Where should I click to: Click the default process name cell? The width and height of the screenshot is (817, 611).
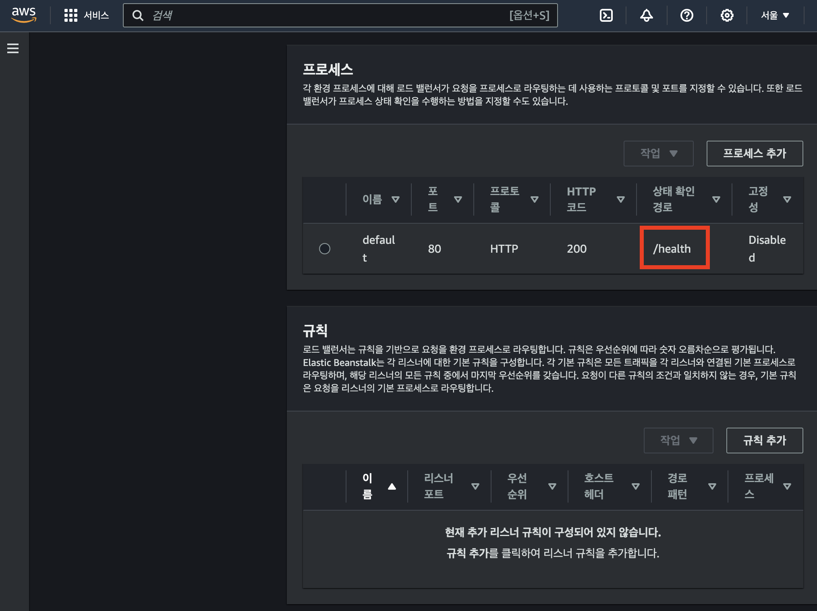point(379,249)
